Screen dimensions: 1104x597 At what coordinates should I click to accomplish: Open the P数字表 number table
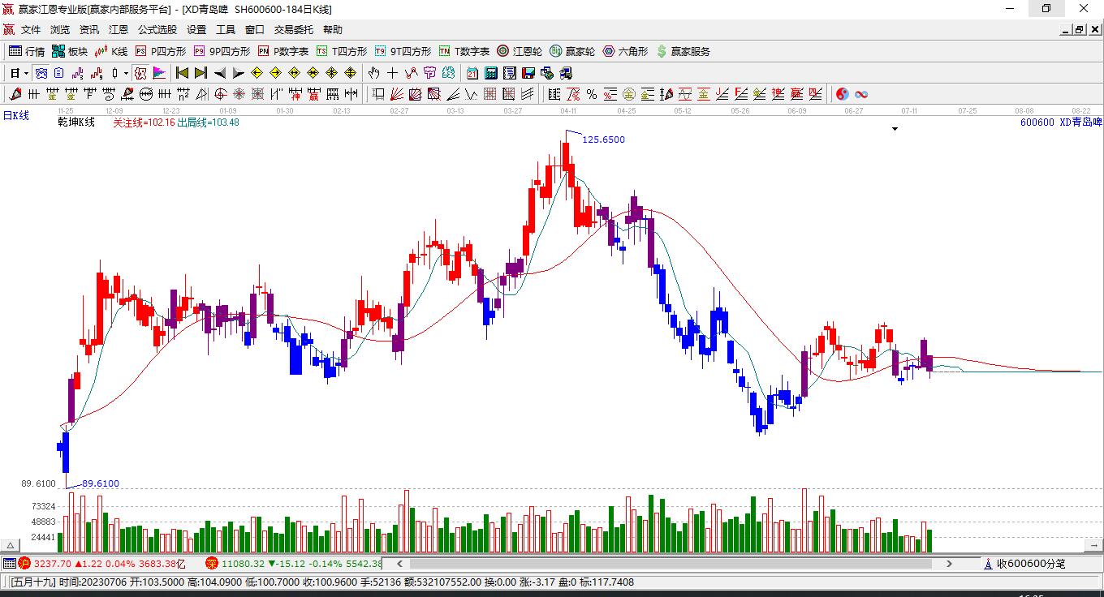283,51
